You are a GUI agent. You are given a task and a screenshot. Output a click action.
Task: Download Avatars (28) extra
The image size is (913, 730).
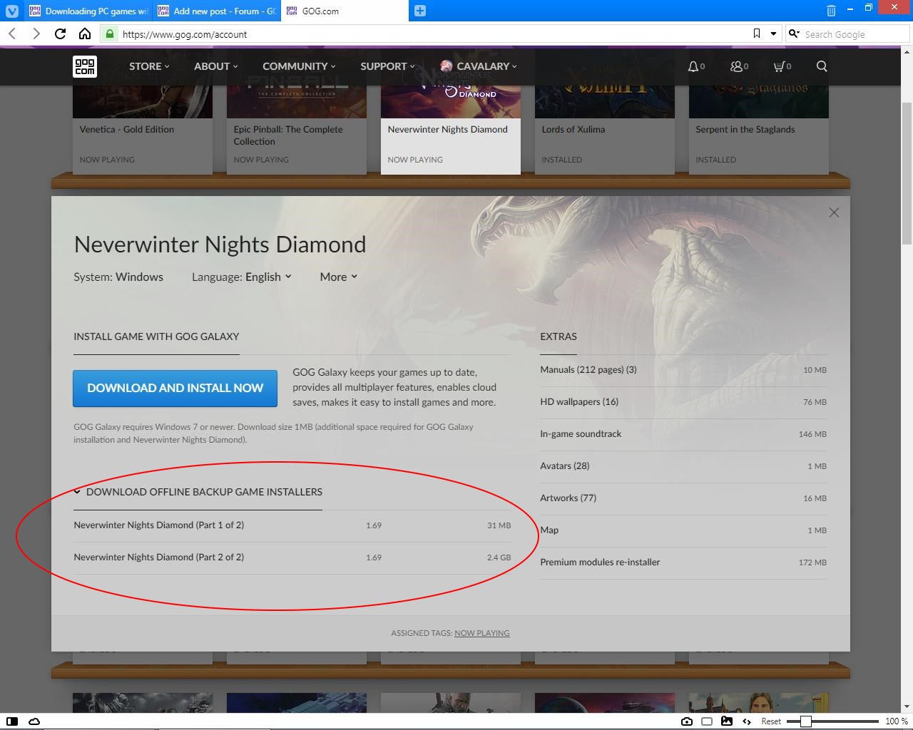pyautogui.click(x=683, y=466)
